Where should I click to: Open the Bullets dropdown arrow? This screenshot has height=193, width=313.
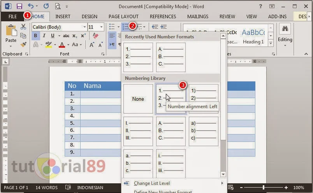118,27
